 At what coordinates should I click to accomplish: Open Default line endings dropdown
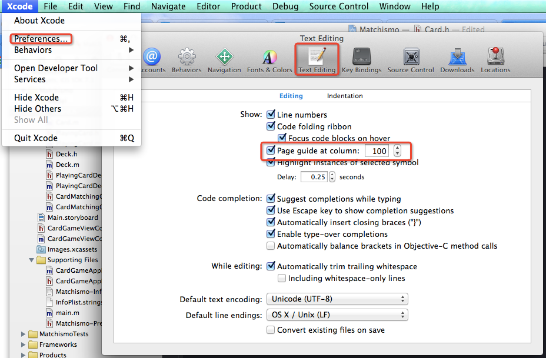[337, 315]
